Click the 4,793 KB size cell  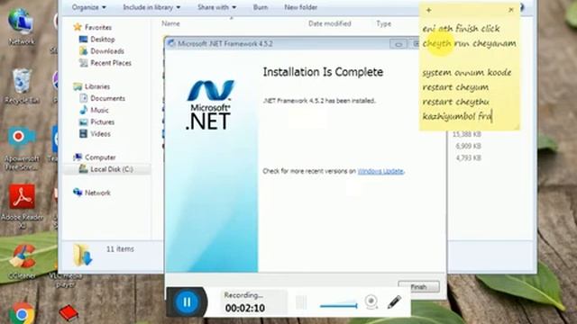coord(468,158)
